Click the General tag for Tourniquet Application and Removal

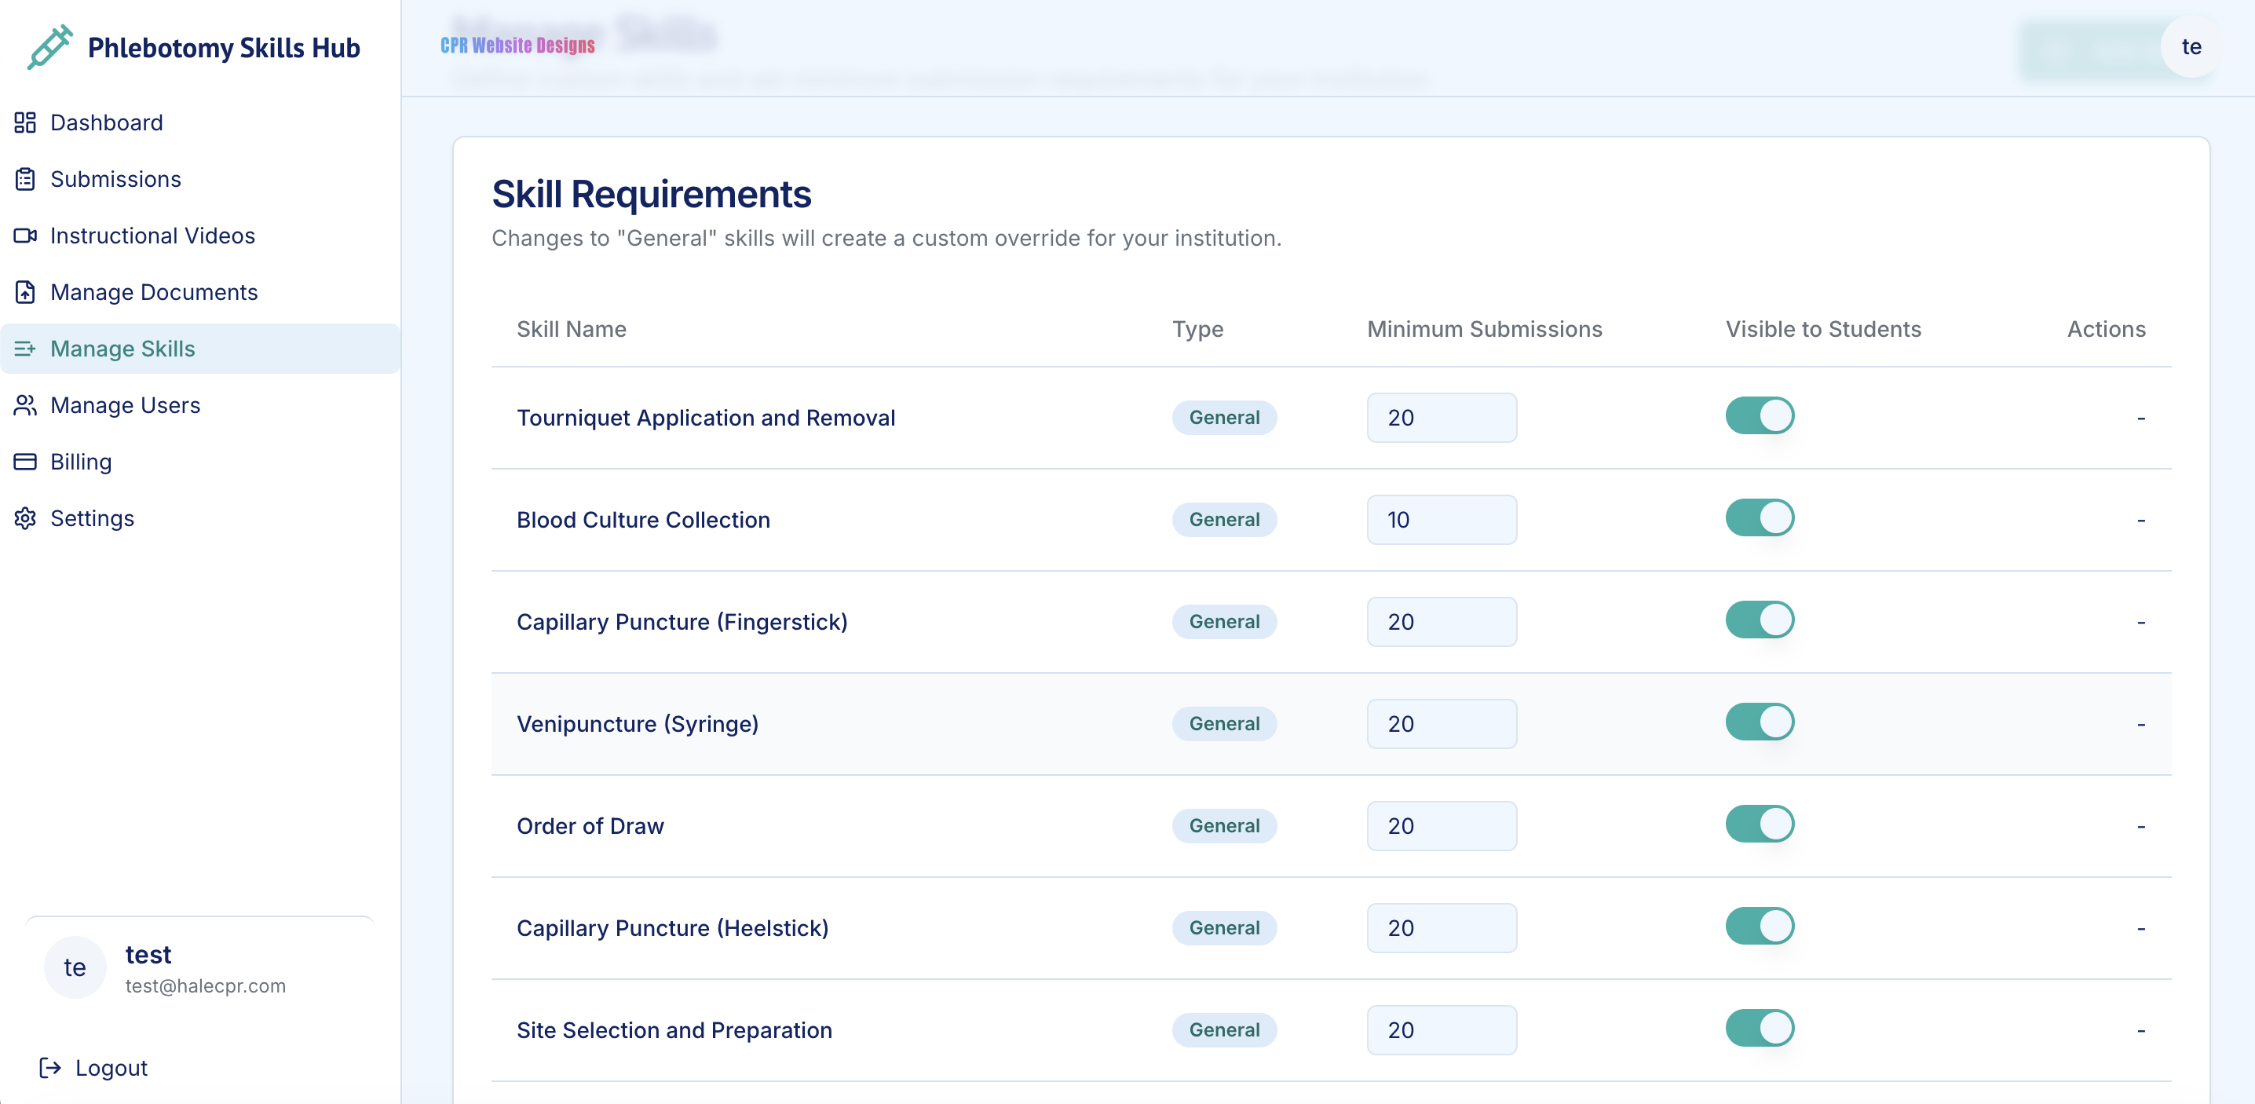pyautogui.click(x=1224, y=418)
